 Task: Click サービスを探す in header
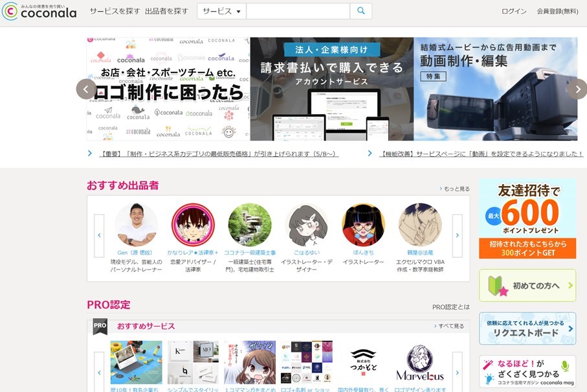click(115, 11)
